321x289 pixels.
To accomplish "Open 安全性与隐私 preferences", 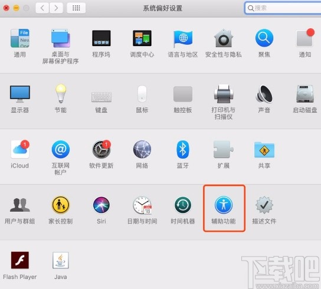I will pos(224,38).
